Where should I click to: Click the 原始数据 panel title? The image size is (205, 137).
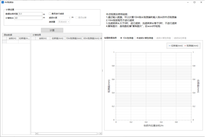[8, 35]
